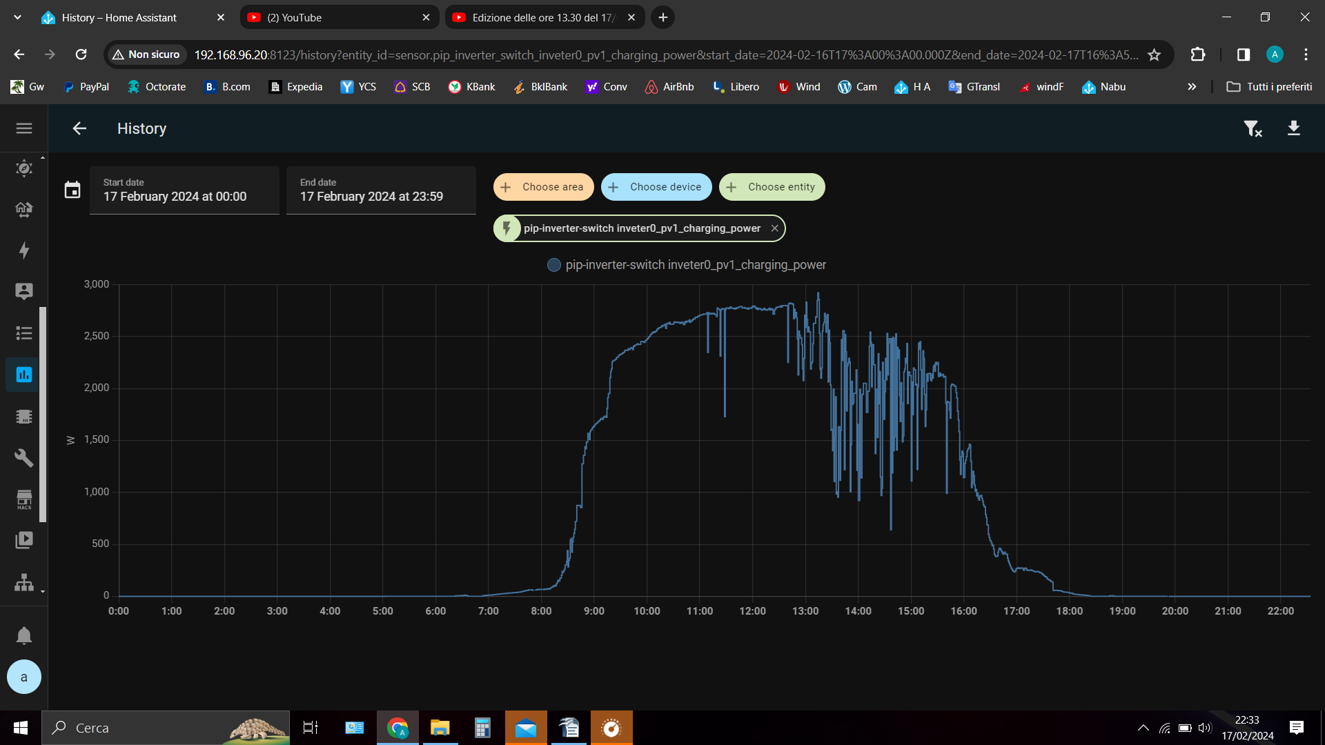Open the Energy lightning bolt sidebar icon

pyautogui.click(x=24, y=250)
